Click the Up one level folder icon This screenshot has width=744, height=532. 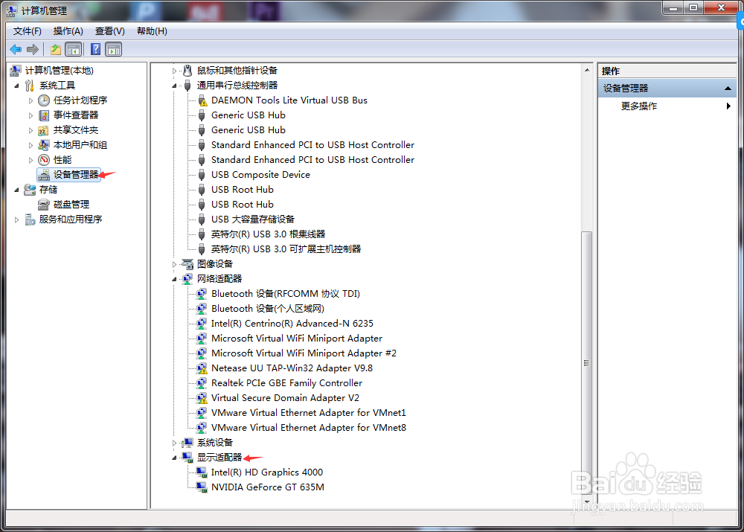pos(56,49)
